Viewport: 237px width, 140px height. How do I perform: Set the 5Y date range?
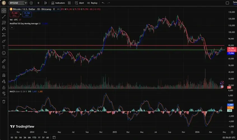43,137
